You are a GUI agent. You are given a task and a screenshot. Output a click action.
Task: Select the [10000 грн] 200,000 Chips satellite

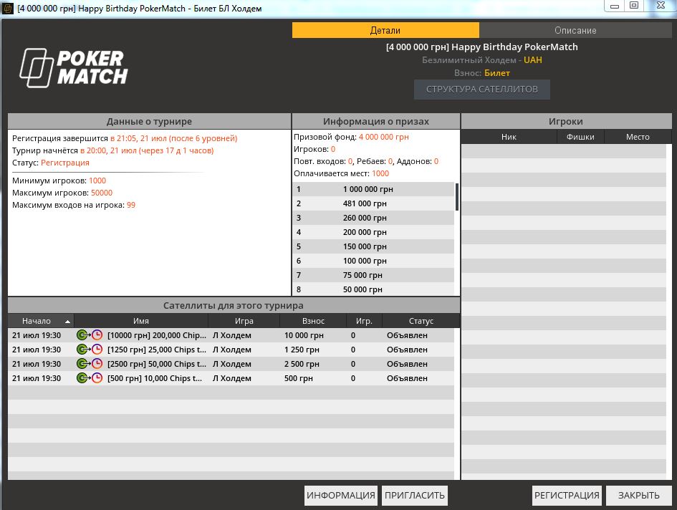click(x=231, y=335)
